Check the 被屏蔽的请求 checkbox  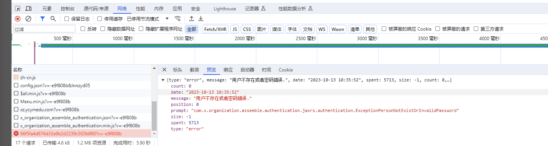[437, 29]
